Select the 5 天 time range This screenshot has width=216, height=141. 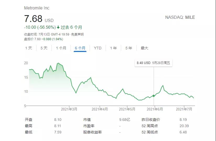coord(44,48)
